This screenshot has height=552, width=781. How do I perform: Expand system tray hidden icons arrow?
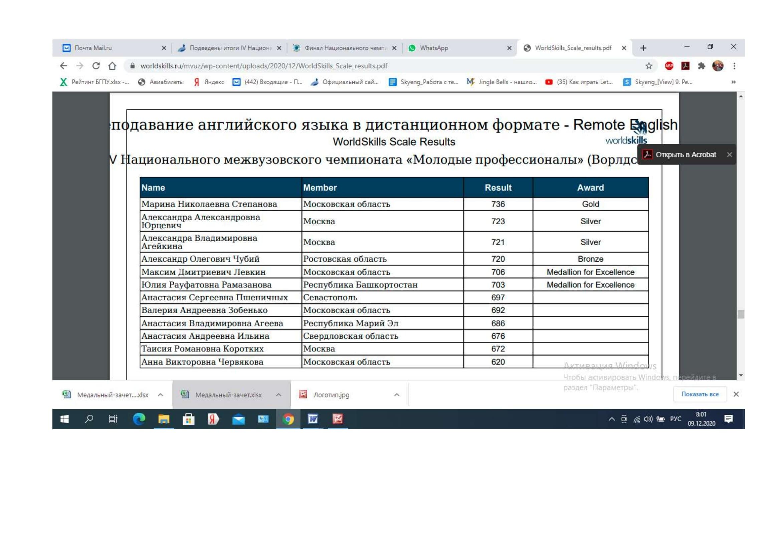pos(612,419)
